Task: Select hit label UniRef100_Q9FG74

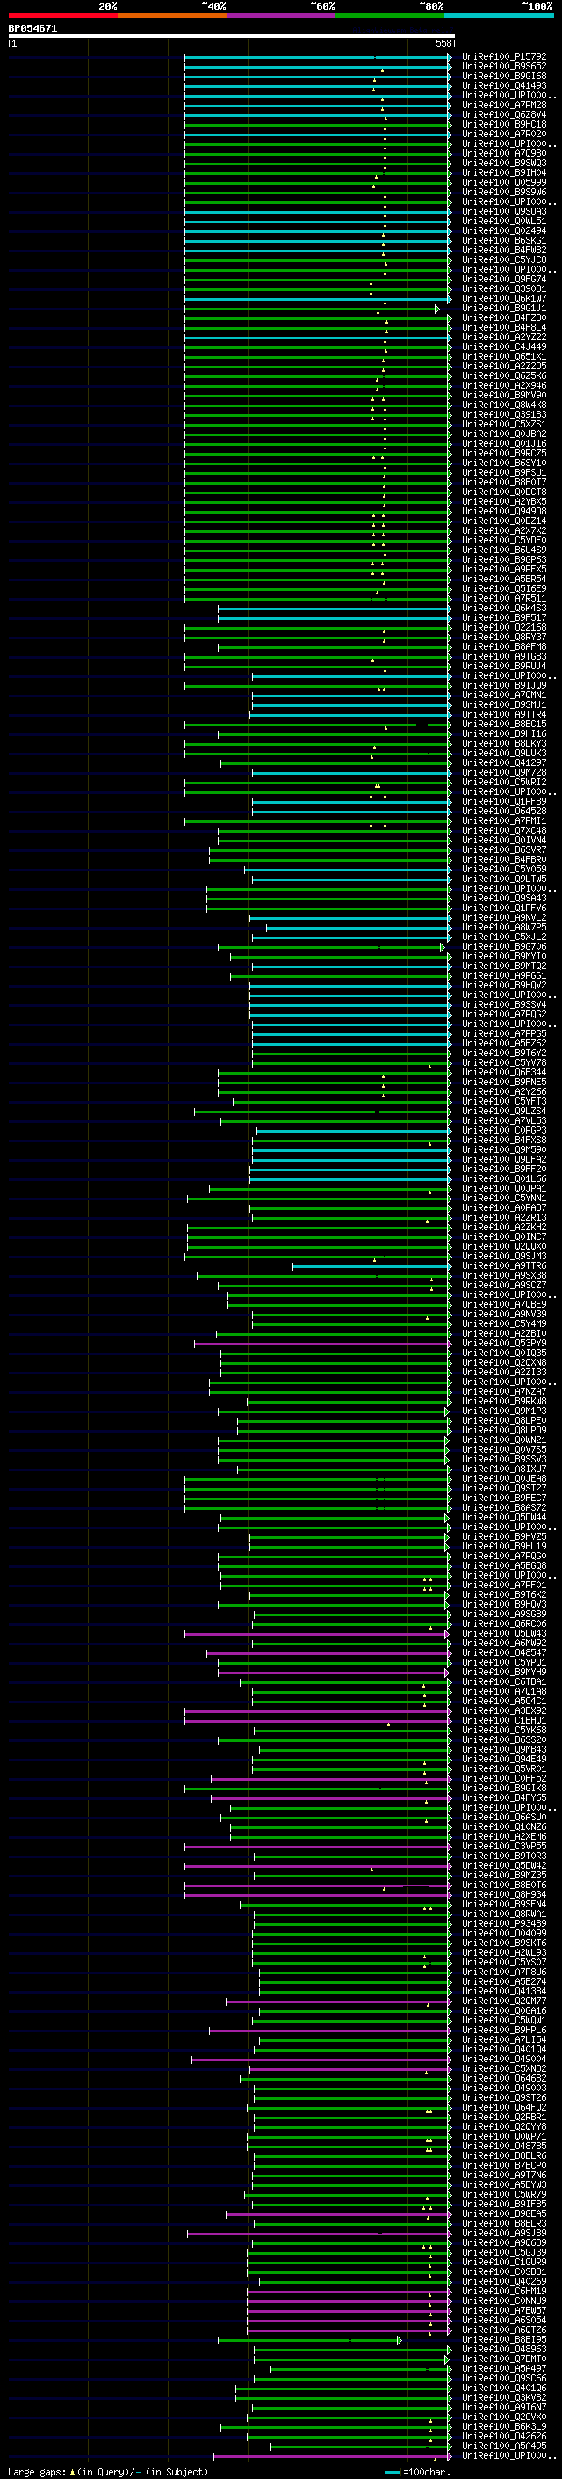Action: coord(503,279)
